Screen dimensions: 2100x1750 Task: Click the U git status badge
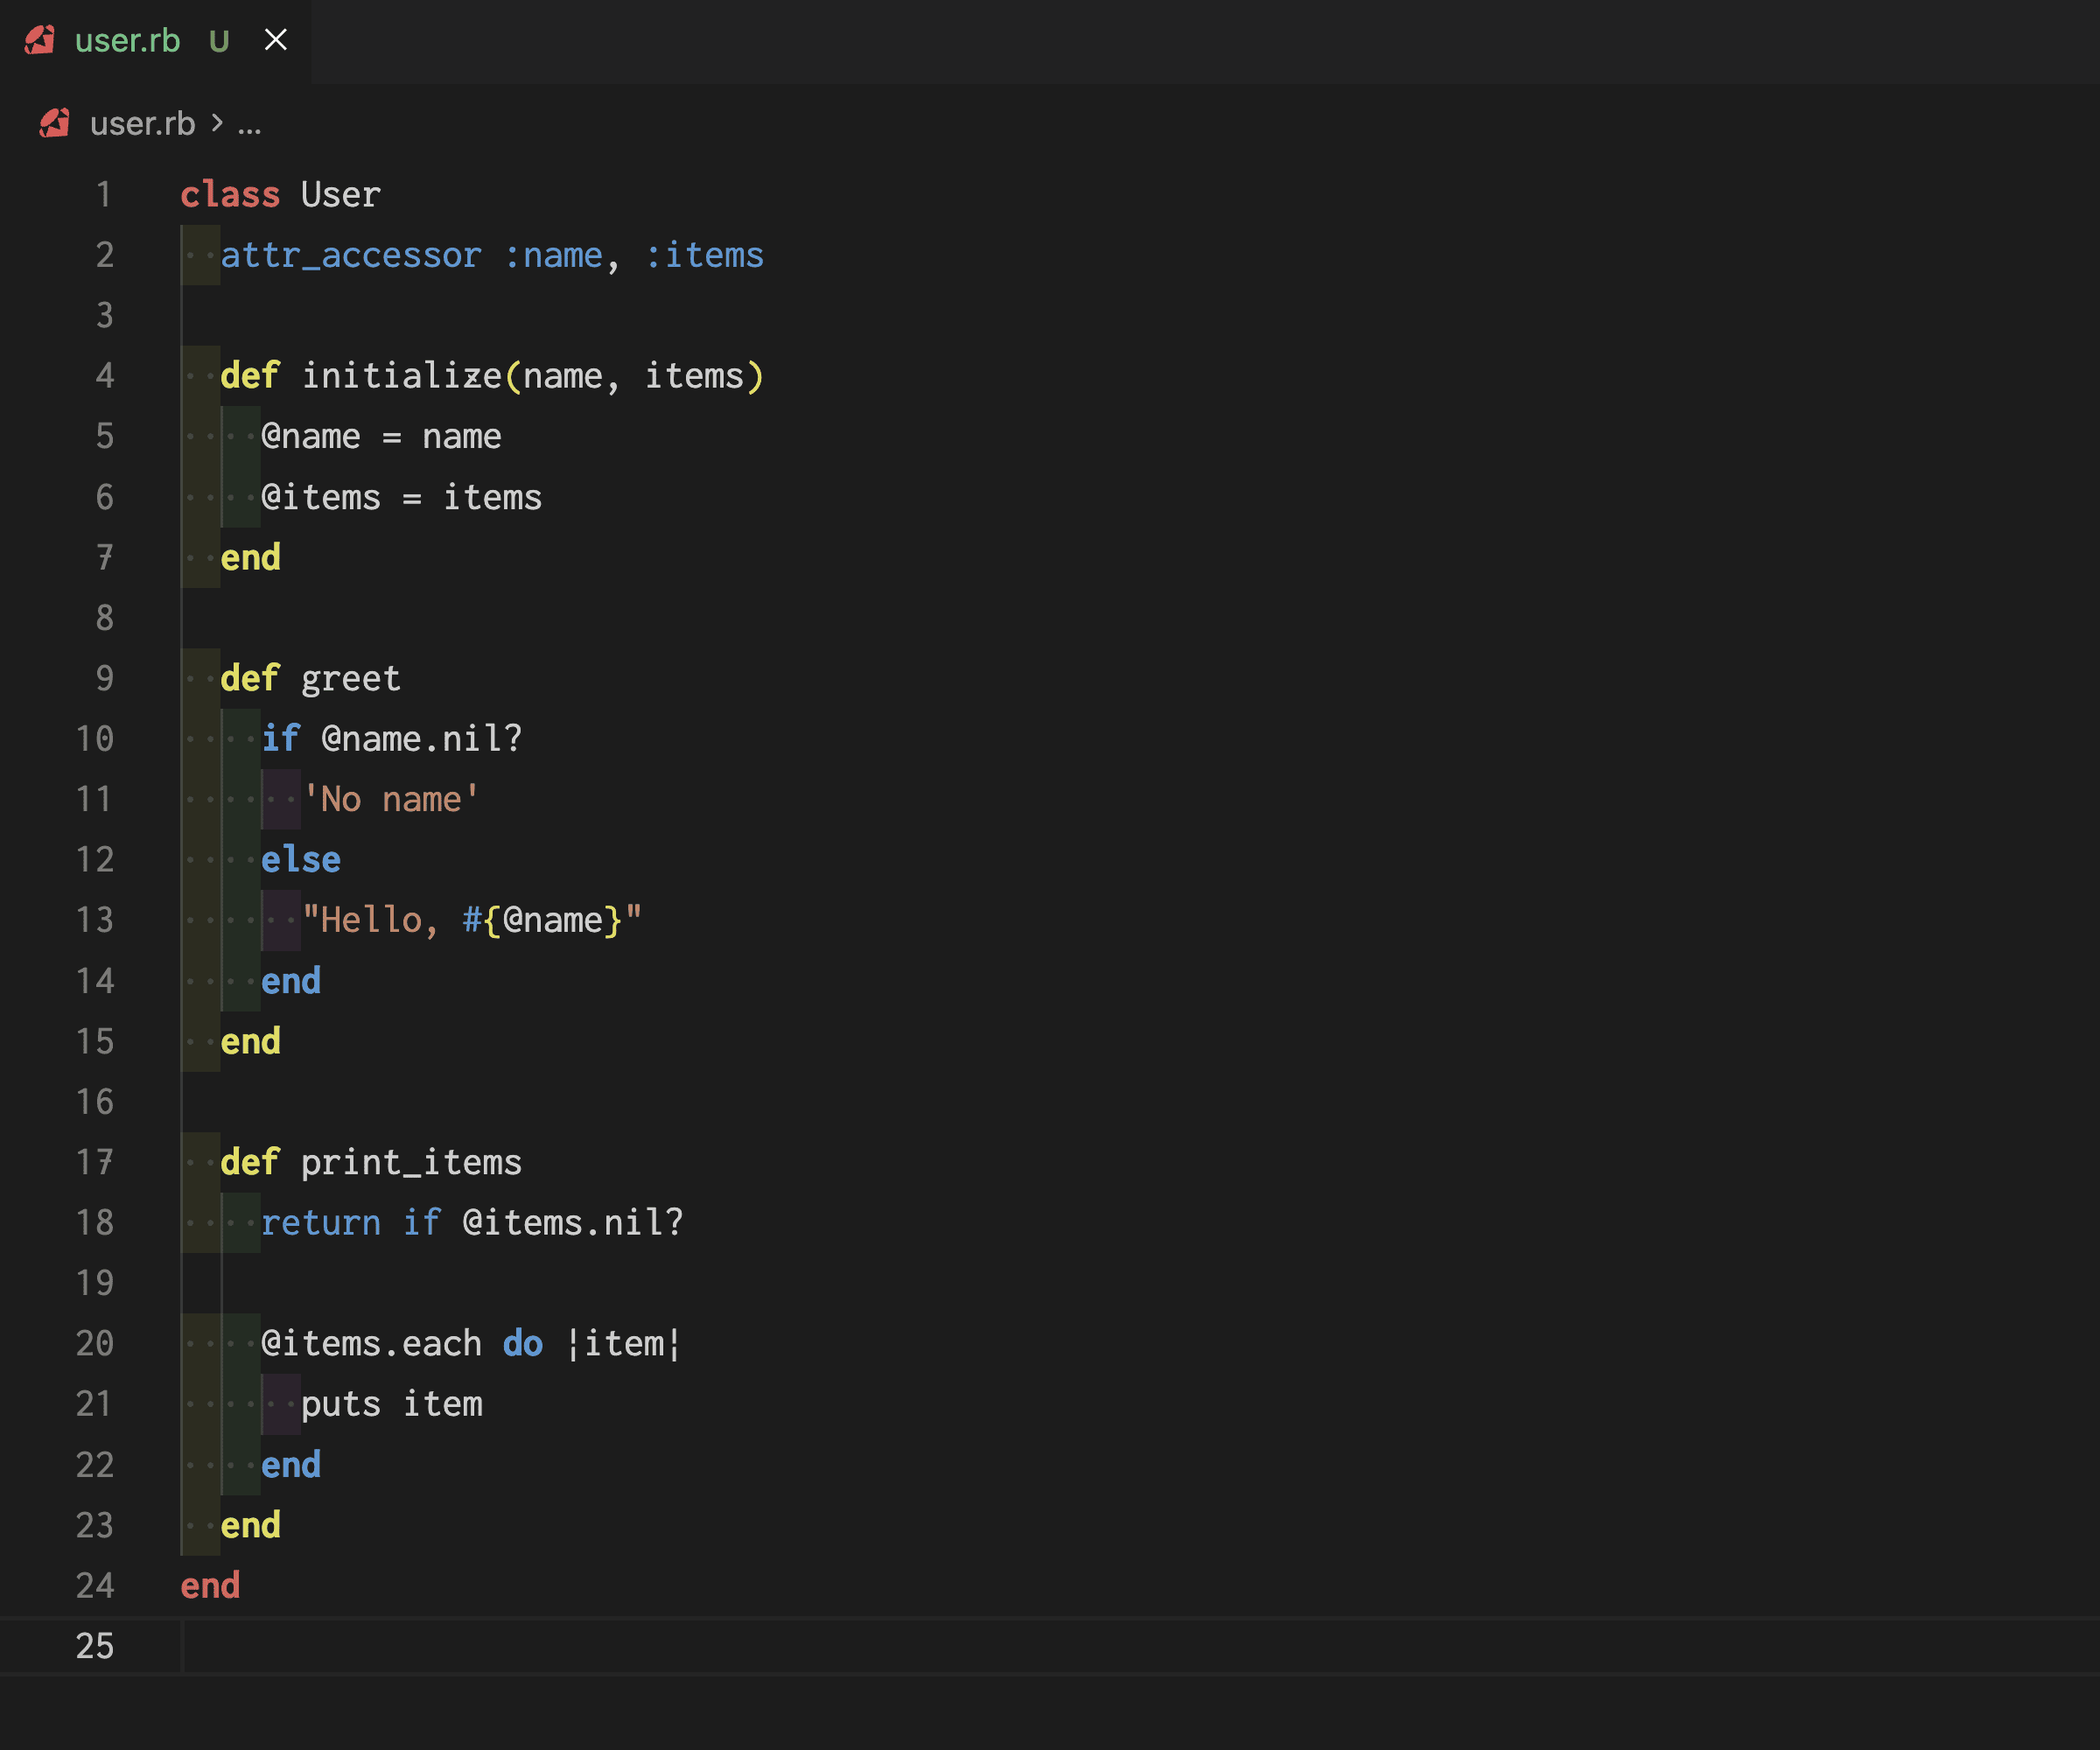click(x=219, y=41)
